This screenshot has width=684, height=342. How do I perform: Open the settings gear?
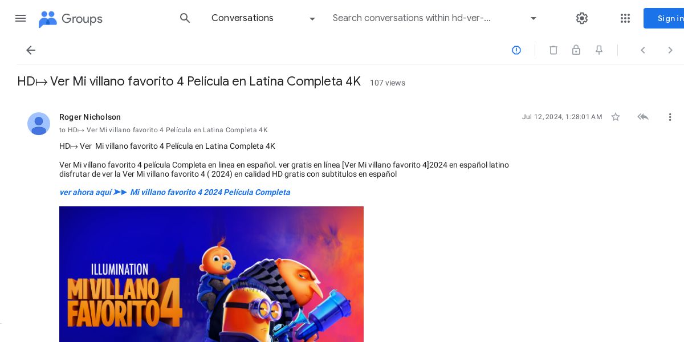[581, 18]
